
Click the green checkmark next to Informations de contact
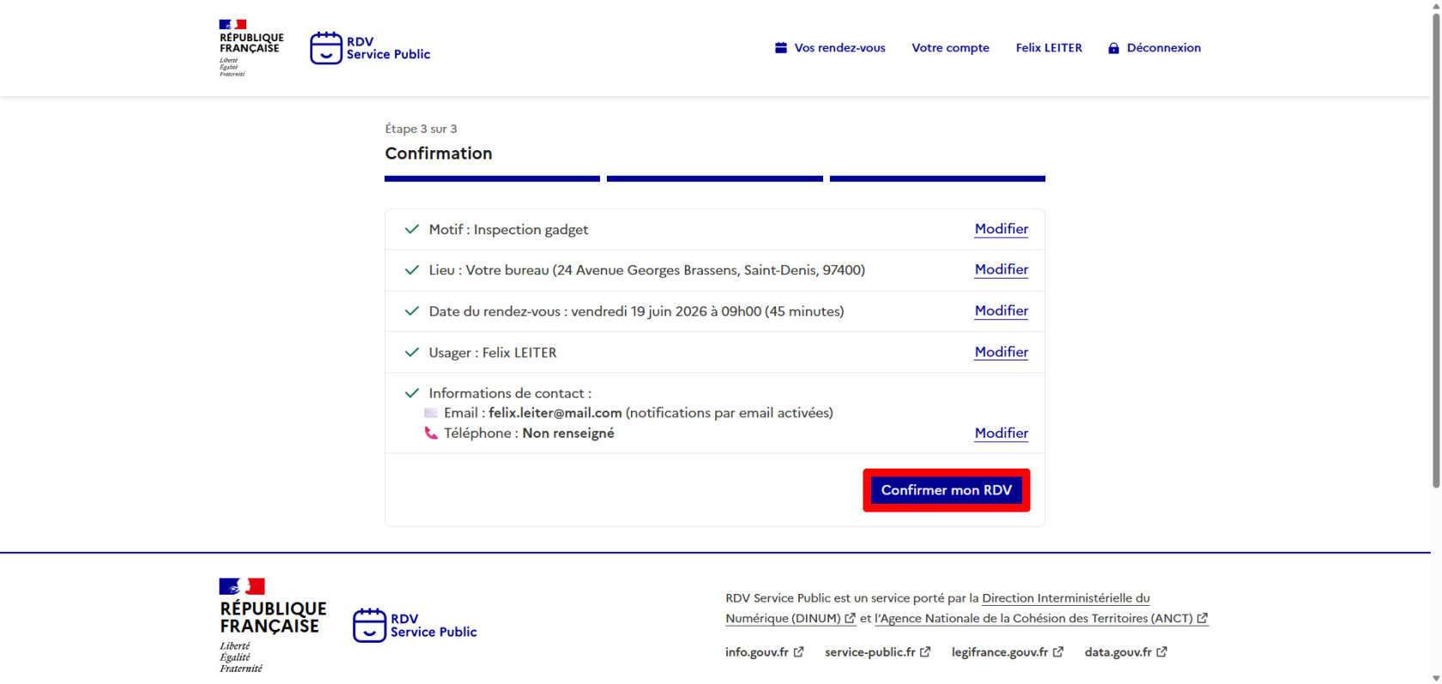point(412,393)
